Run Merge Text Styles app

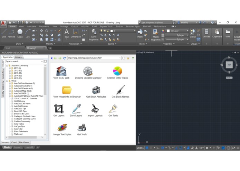62,129
